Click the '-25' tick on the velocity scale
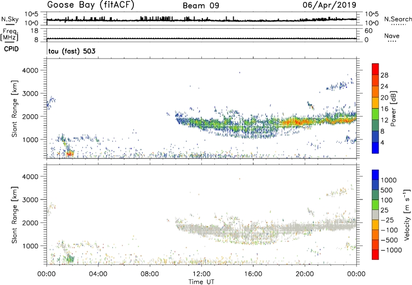The width and height of the screenshot is (412, 285). pyautogui.click(x=387, y=220)
